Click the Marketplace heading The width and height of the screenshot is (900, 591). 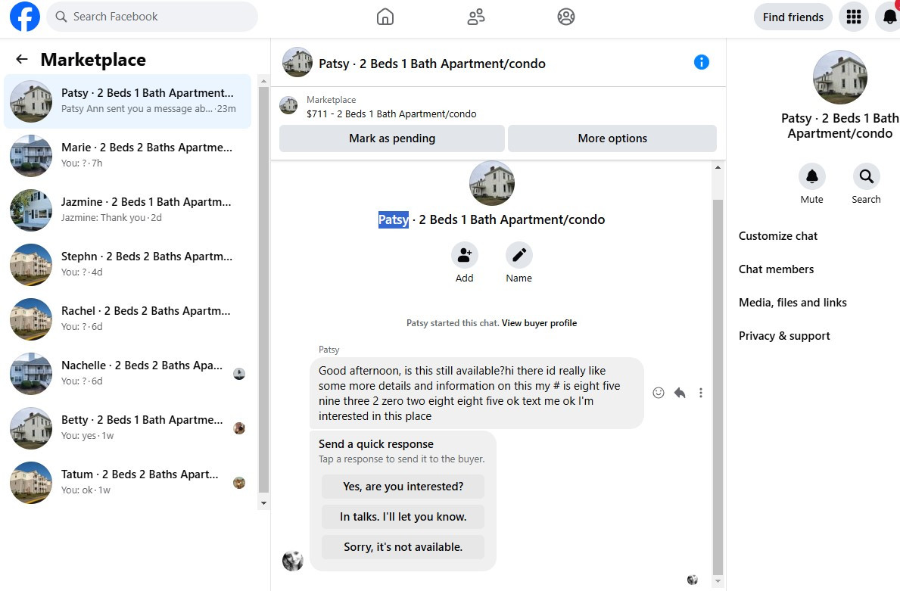click(x=93, y=60)
